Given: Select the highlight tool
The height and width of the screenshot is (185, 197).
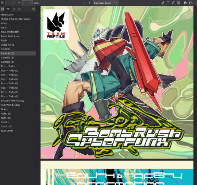Looking at the screenshot, I should 163,3.
